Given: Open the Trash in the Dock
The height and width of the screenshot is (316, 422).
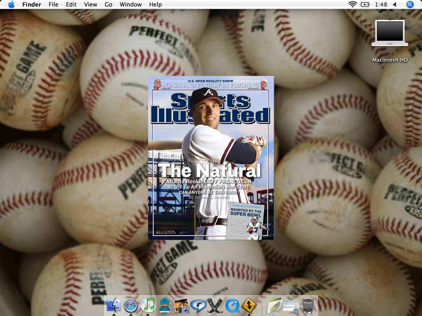Looking at the screenshot, I should (x=308, y=306).
